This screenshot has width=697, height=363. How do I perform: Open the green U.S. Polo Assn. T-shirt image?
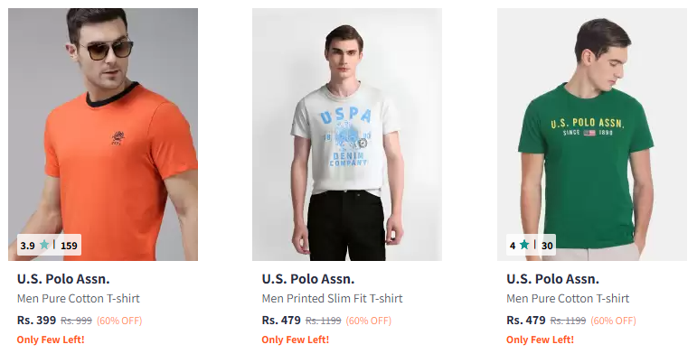592,134
